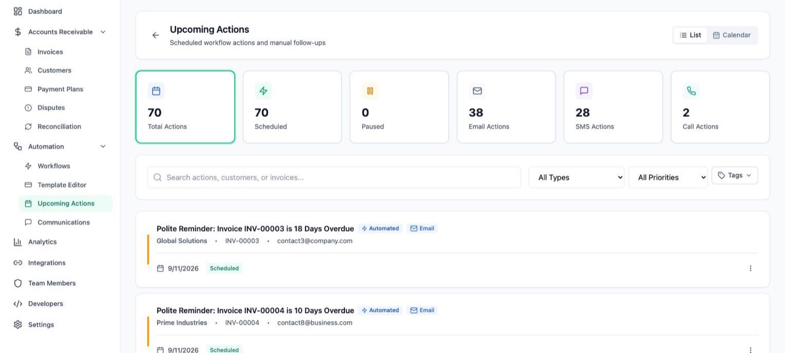
Task: Click the Integrations link icon
Action: click(x=18, y=262)
